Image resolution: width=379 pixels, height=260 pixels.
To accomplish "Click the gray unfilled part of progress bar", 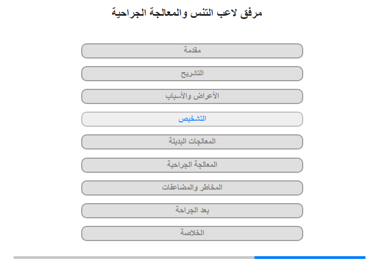I will pyautogui.click(x=134, y=258).
